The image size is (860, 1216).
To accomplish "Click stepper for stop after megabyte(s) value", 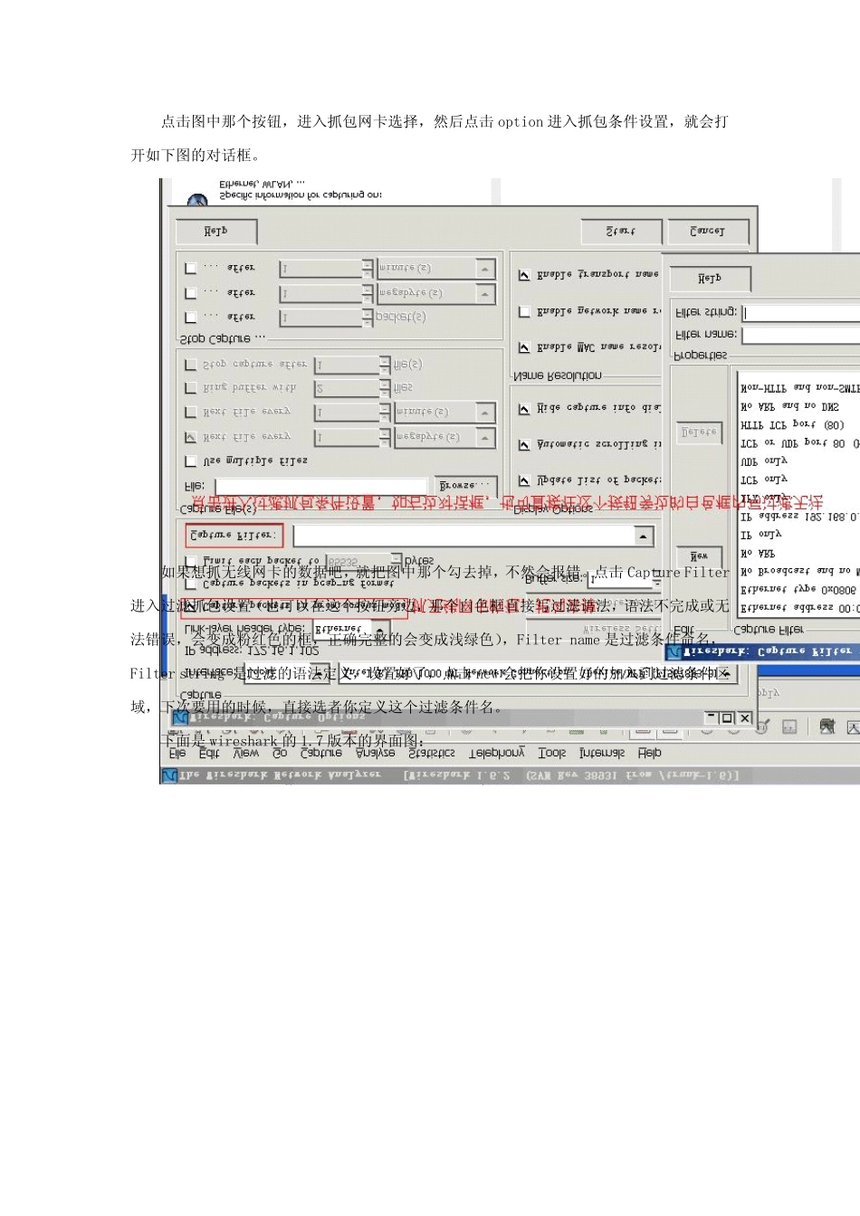I will click(x=368, y=294).
